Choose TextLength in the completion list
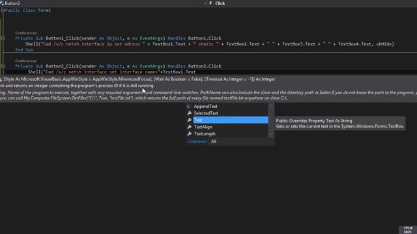Image resolution: width=417 pixels, height=234 pixels. click(205, 134)
